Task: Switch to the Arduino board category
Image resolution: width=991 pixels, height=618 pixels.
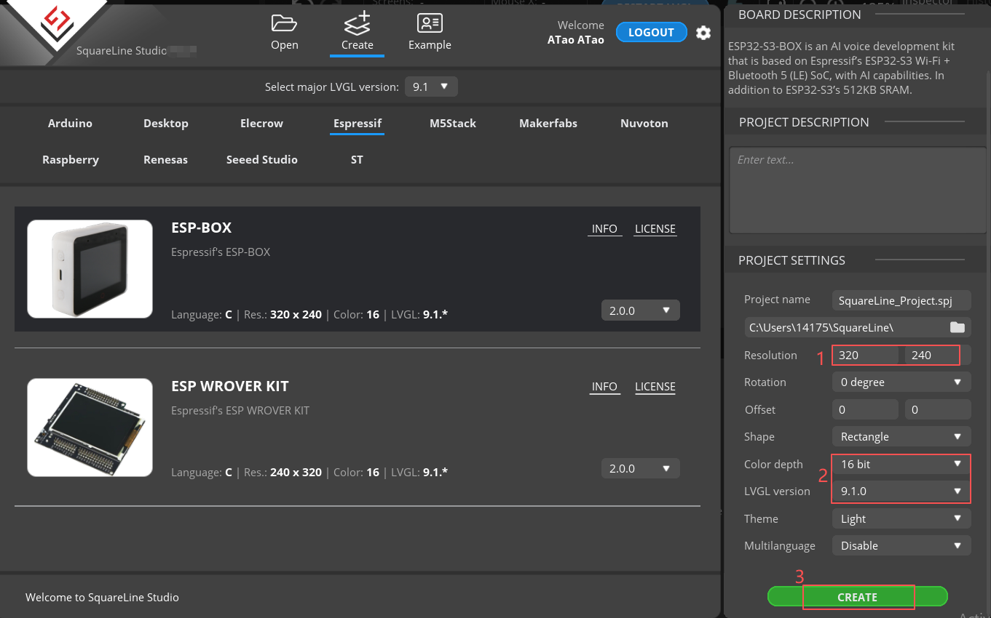Action: point(70,124)
